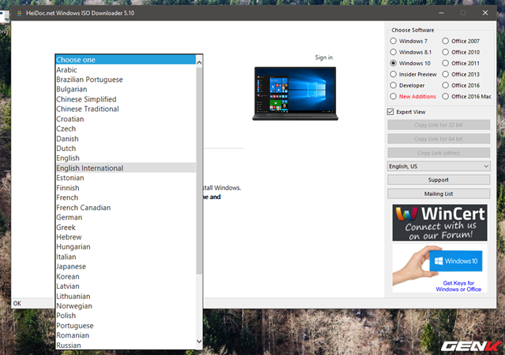The image size is (505, 355).
Task: Select the Windows 10 radio button
Action: click(393, 63)
